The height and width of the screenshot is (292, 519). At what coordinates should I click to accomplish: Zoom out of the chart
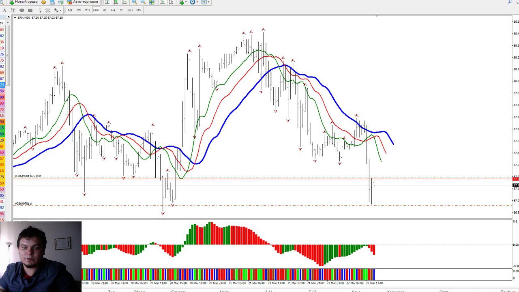(143, 2)
